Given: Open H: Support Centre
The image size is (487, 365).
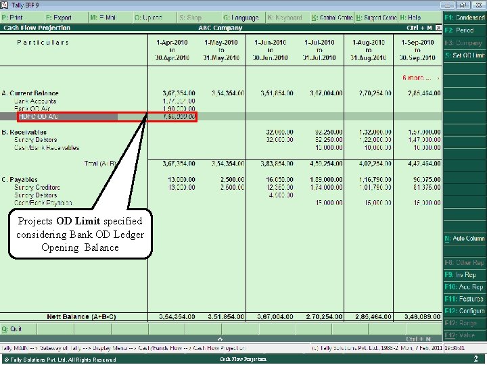Looking at the screenshot, I should pos(376,18).
